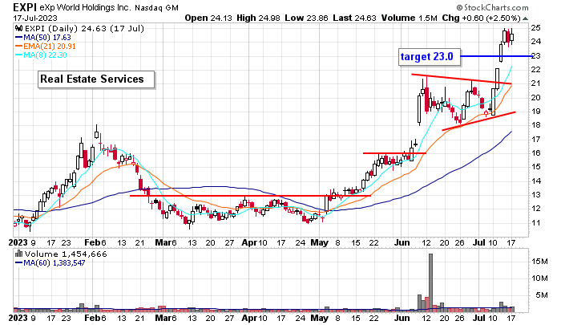Screen dimensions: 561x325
Task: Click the blue MA(50) legend line swatch
Action: pyautogui.click(x=18, y=37)
